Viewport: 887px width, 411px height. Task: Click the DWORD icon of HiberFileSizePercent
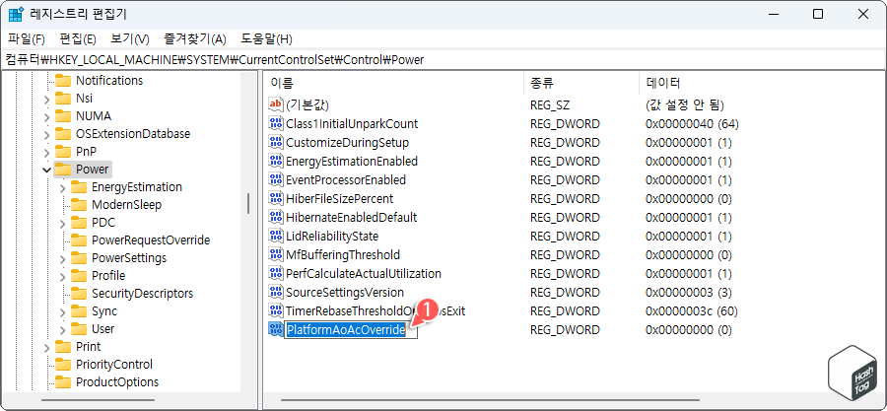point(276,198)
